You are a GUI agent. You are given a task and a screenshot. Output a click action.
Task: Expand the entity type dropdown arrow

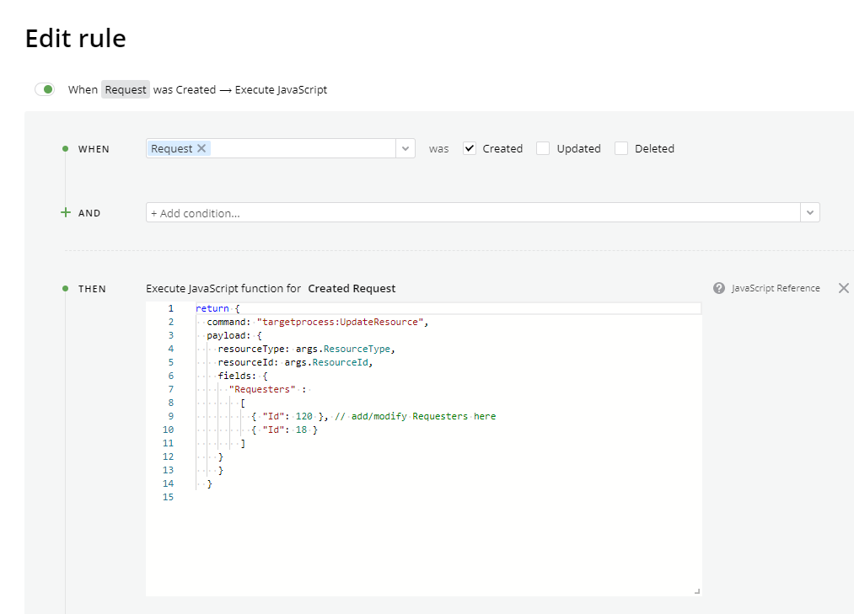(406, 148)
